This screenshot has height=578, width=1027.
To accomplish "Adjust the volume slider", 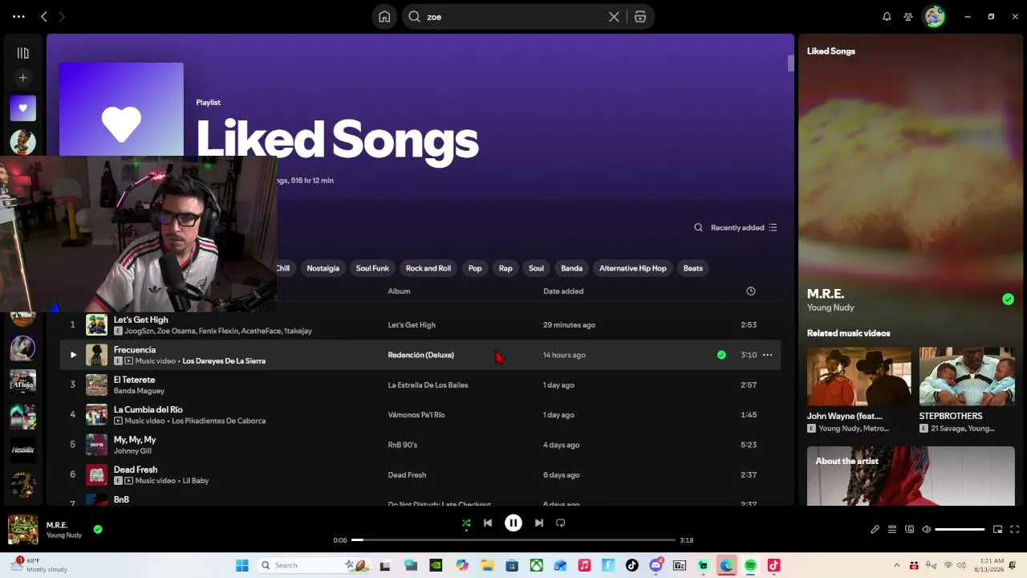I will pyautogui.click(x=960, y=530).
